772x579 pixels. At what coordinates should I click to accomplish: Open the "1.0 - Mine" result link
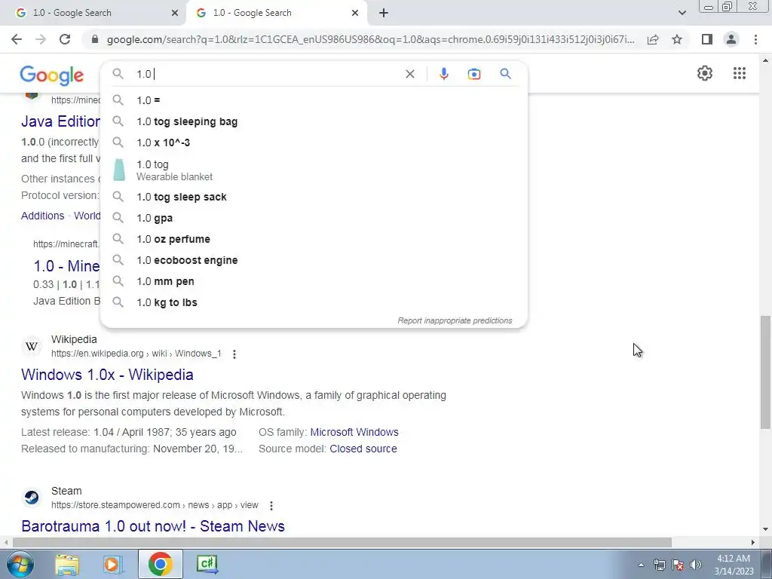tap(66, 266)
